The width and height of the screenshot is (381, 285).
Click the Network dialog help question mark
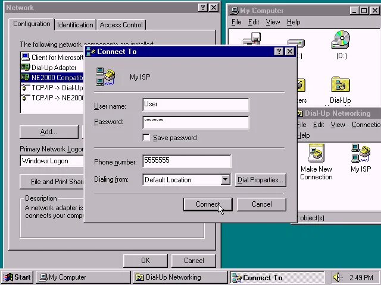pos(203,8)
